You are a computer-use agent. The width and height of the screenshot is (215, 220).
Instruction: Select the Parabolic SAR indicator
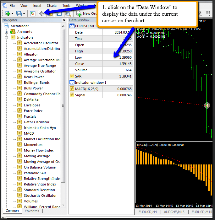(x=35, y=173)
